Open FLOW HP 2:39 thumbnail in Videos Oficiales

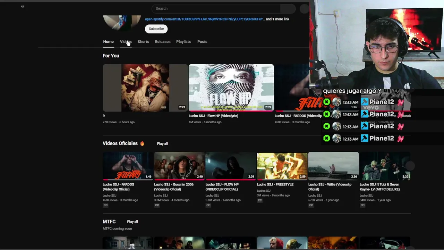click(231, 166)
